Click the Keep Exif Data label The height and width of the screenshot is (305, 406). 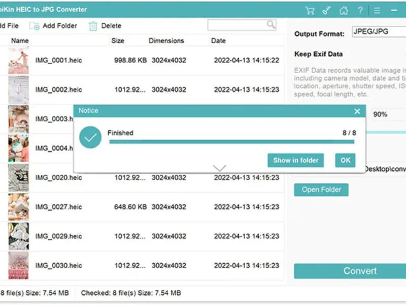pos(319,54)
